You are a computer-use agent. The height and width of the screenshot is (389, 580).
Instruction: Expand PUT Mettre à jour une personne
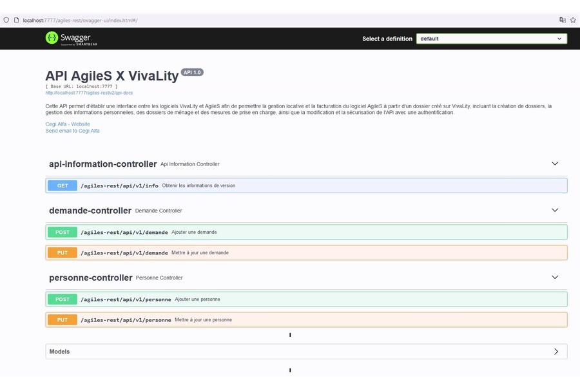click(306, 320)
